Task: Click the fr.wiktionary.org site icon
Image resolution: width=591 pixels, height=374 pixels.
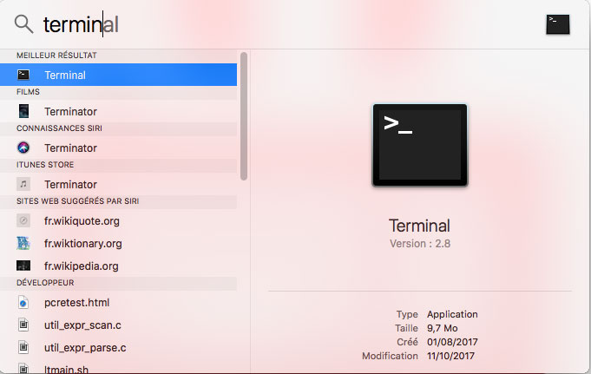Action: pyautogui.click(x=23, y=243)
